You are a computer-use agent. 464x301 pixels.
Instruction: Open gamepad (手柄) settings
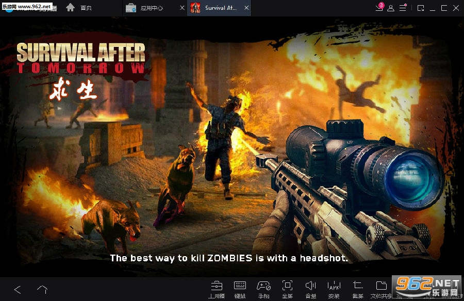[x=263, y=289]
